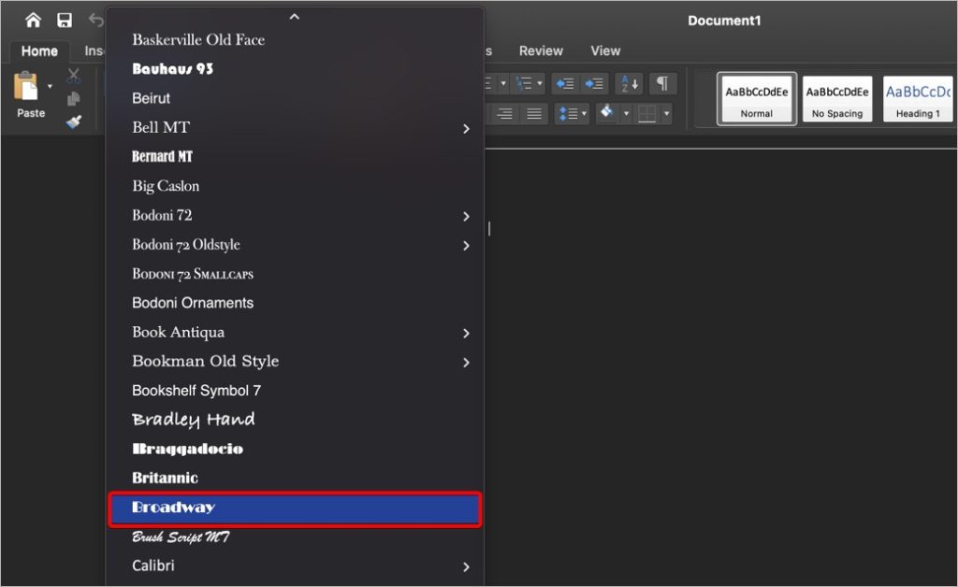
Task: Click the Copy icon below Cut
Action: (x=73, y=98)
